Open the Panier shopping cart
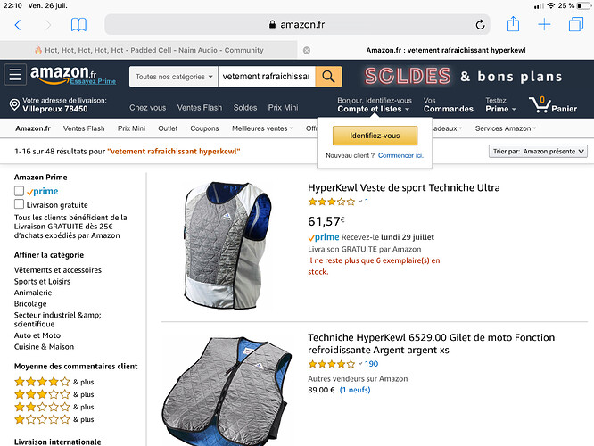The width and height of the screenshot is (594, 446). coord(553,105)
